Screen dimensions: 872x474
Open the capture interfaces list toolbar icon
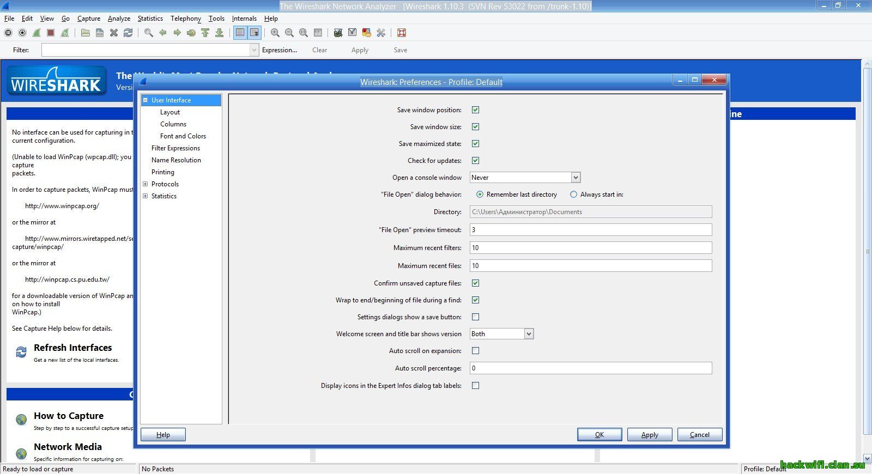[8, 33]
